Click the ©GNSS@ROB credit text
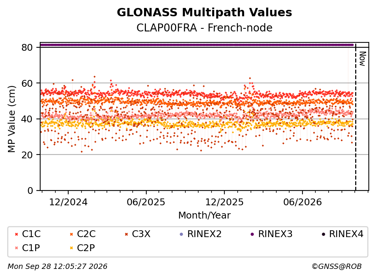This screenshot has width=376, height=278. coord(337,266)
